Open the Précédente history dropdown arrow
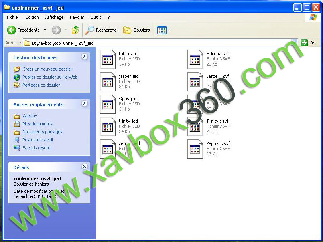Screen dimensions: 323x242 tap(45, 30)
